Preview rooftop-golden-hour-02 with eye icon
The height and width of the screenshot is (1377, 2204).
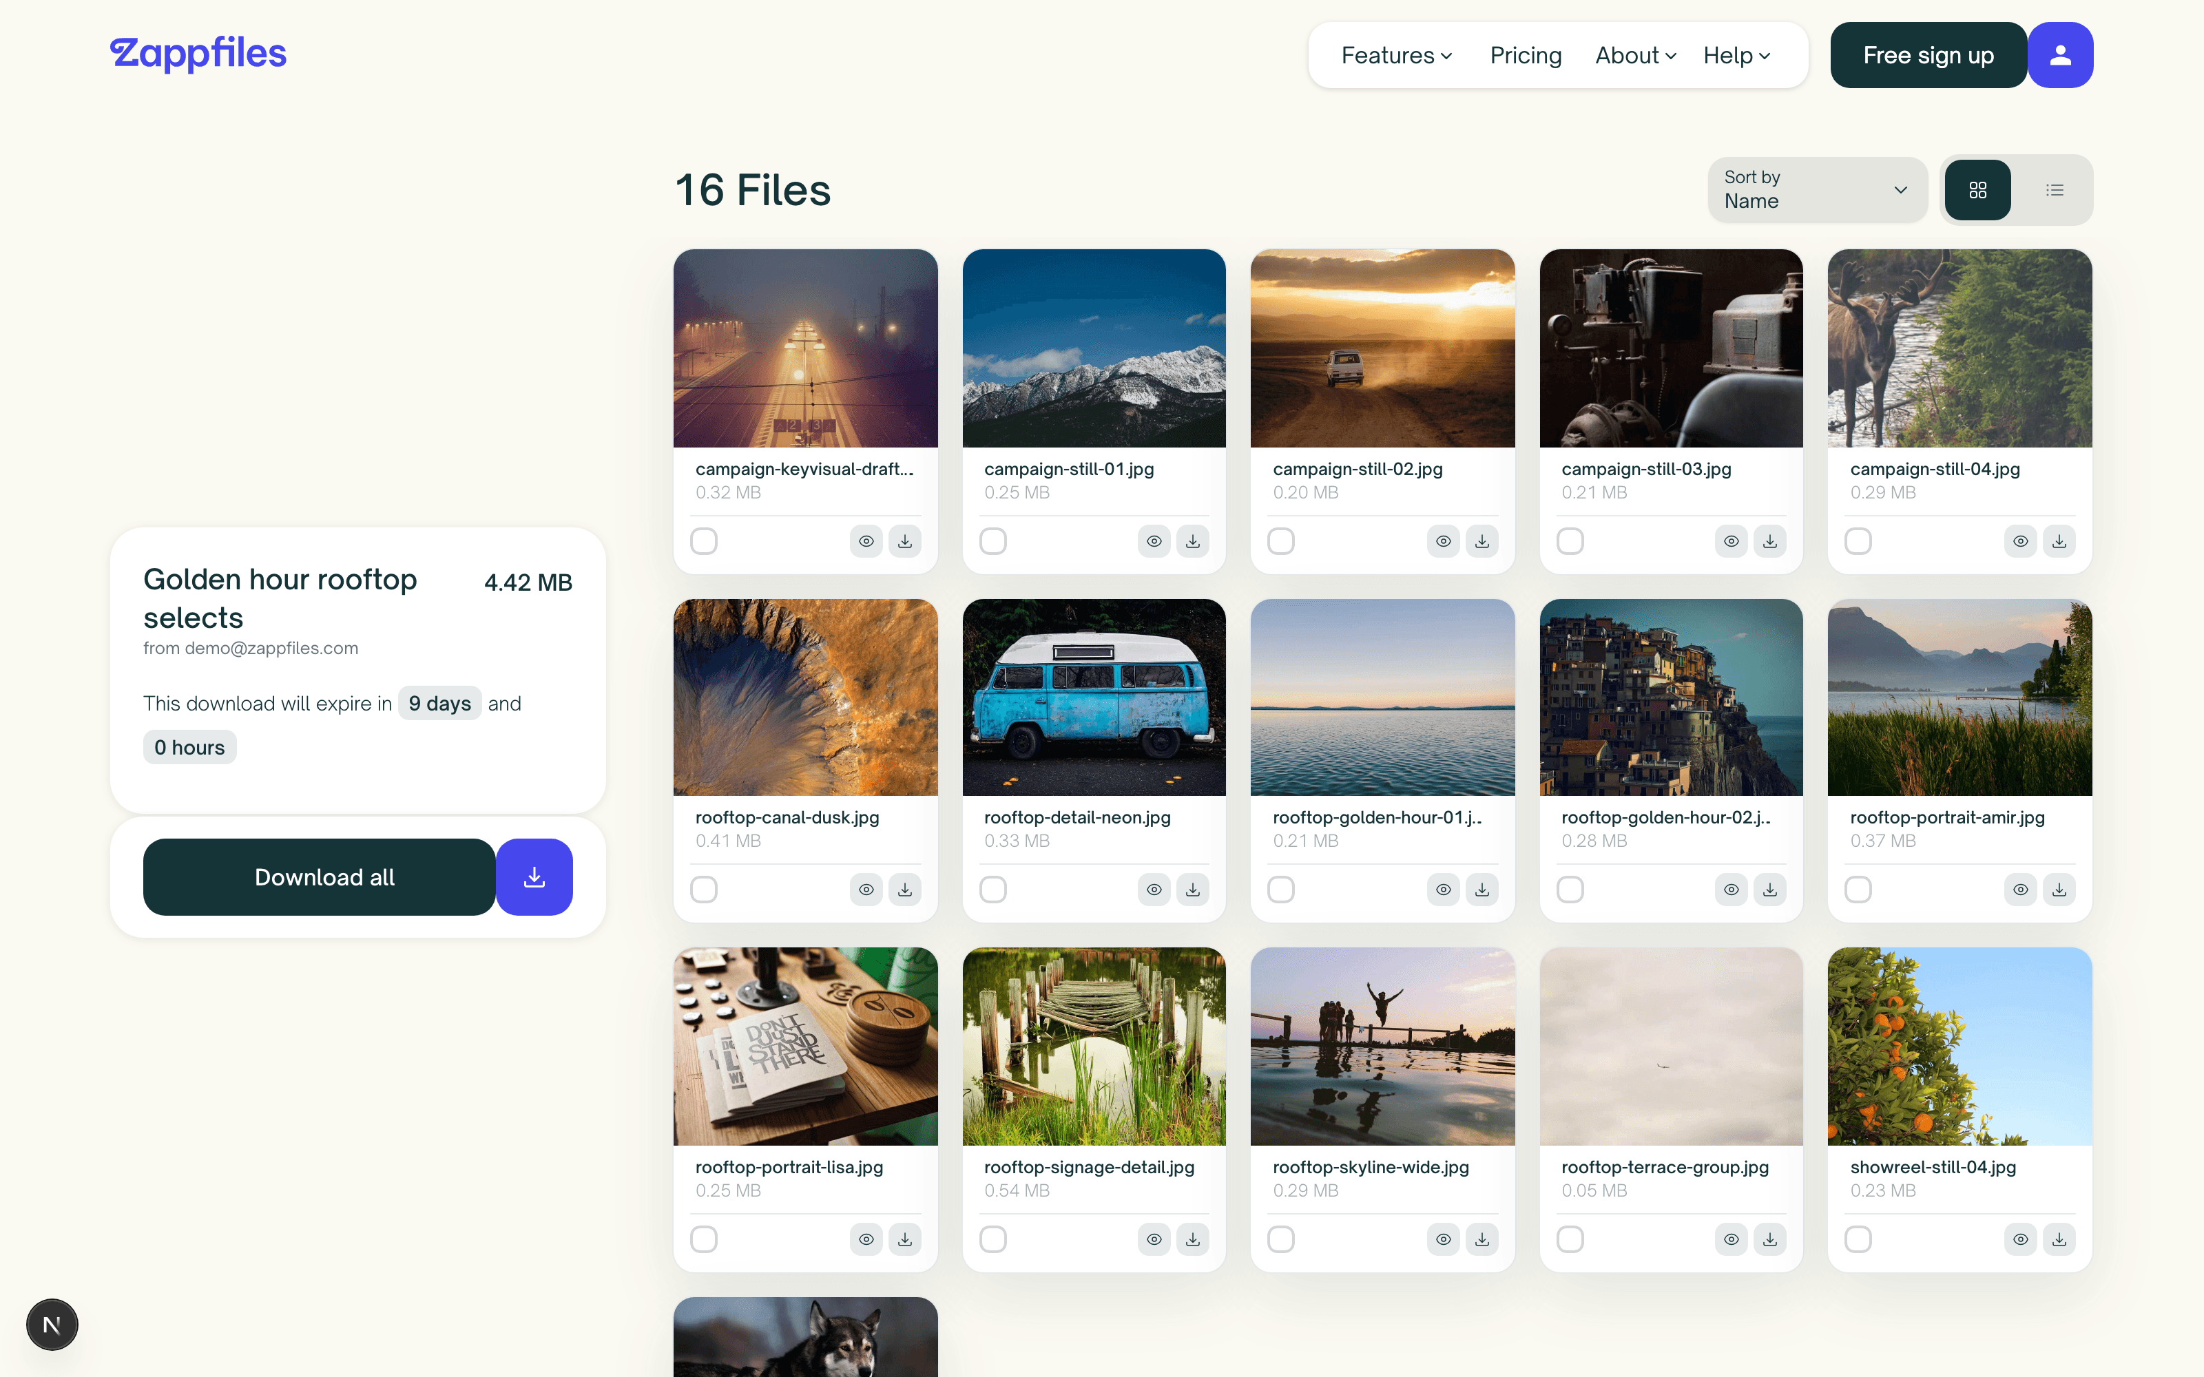(1732, 890)
